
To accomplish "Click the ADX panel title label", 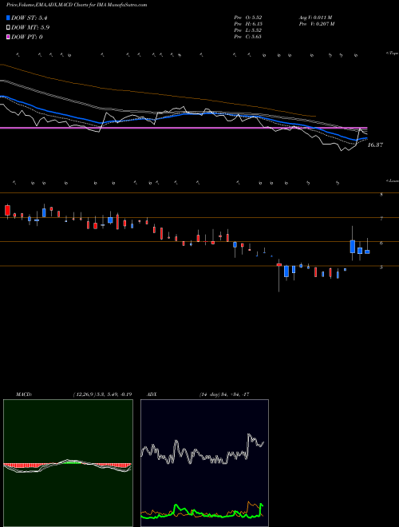I will 152,394.
